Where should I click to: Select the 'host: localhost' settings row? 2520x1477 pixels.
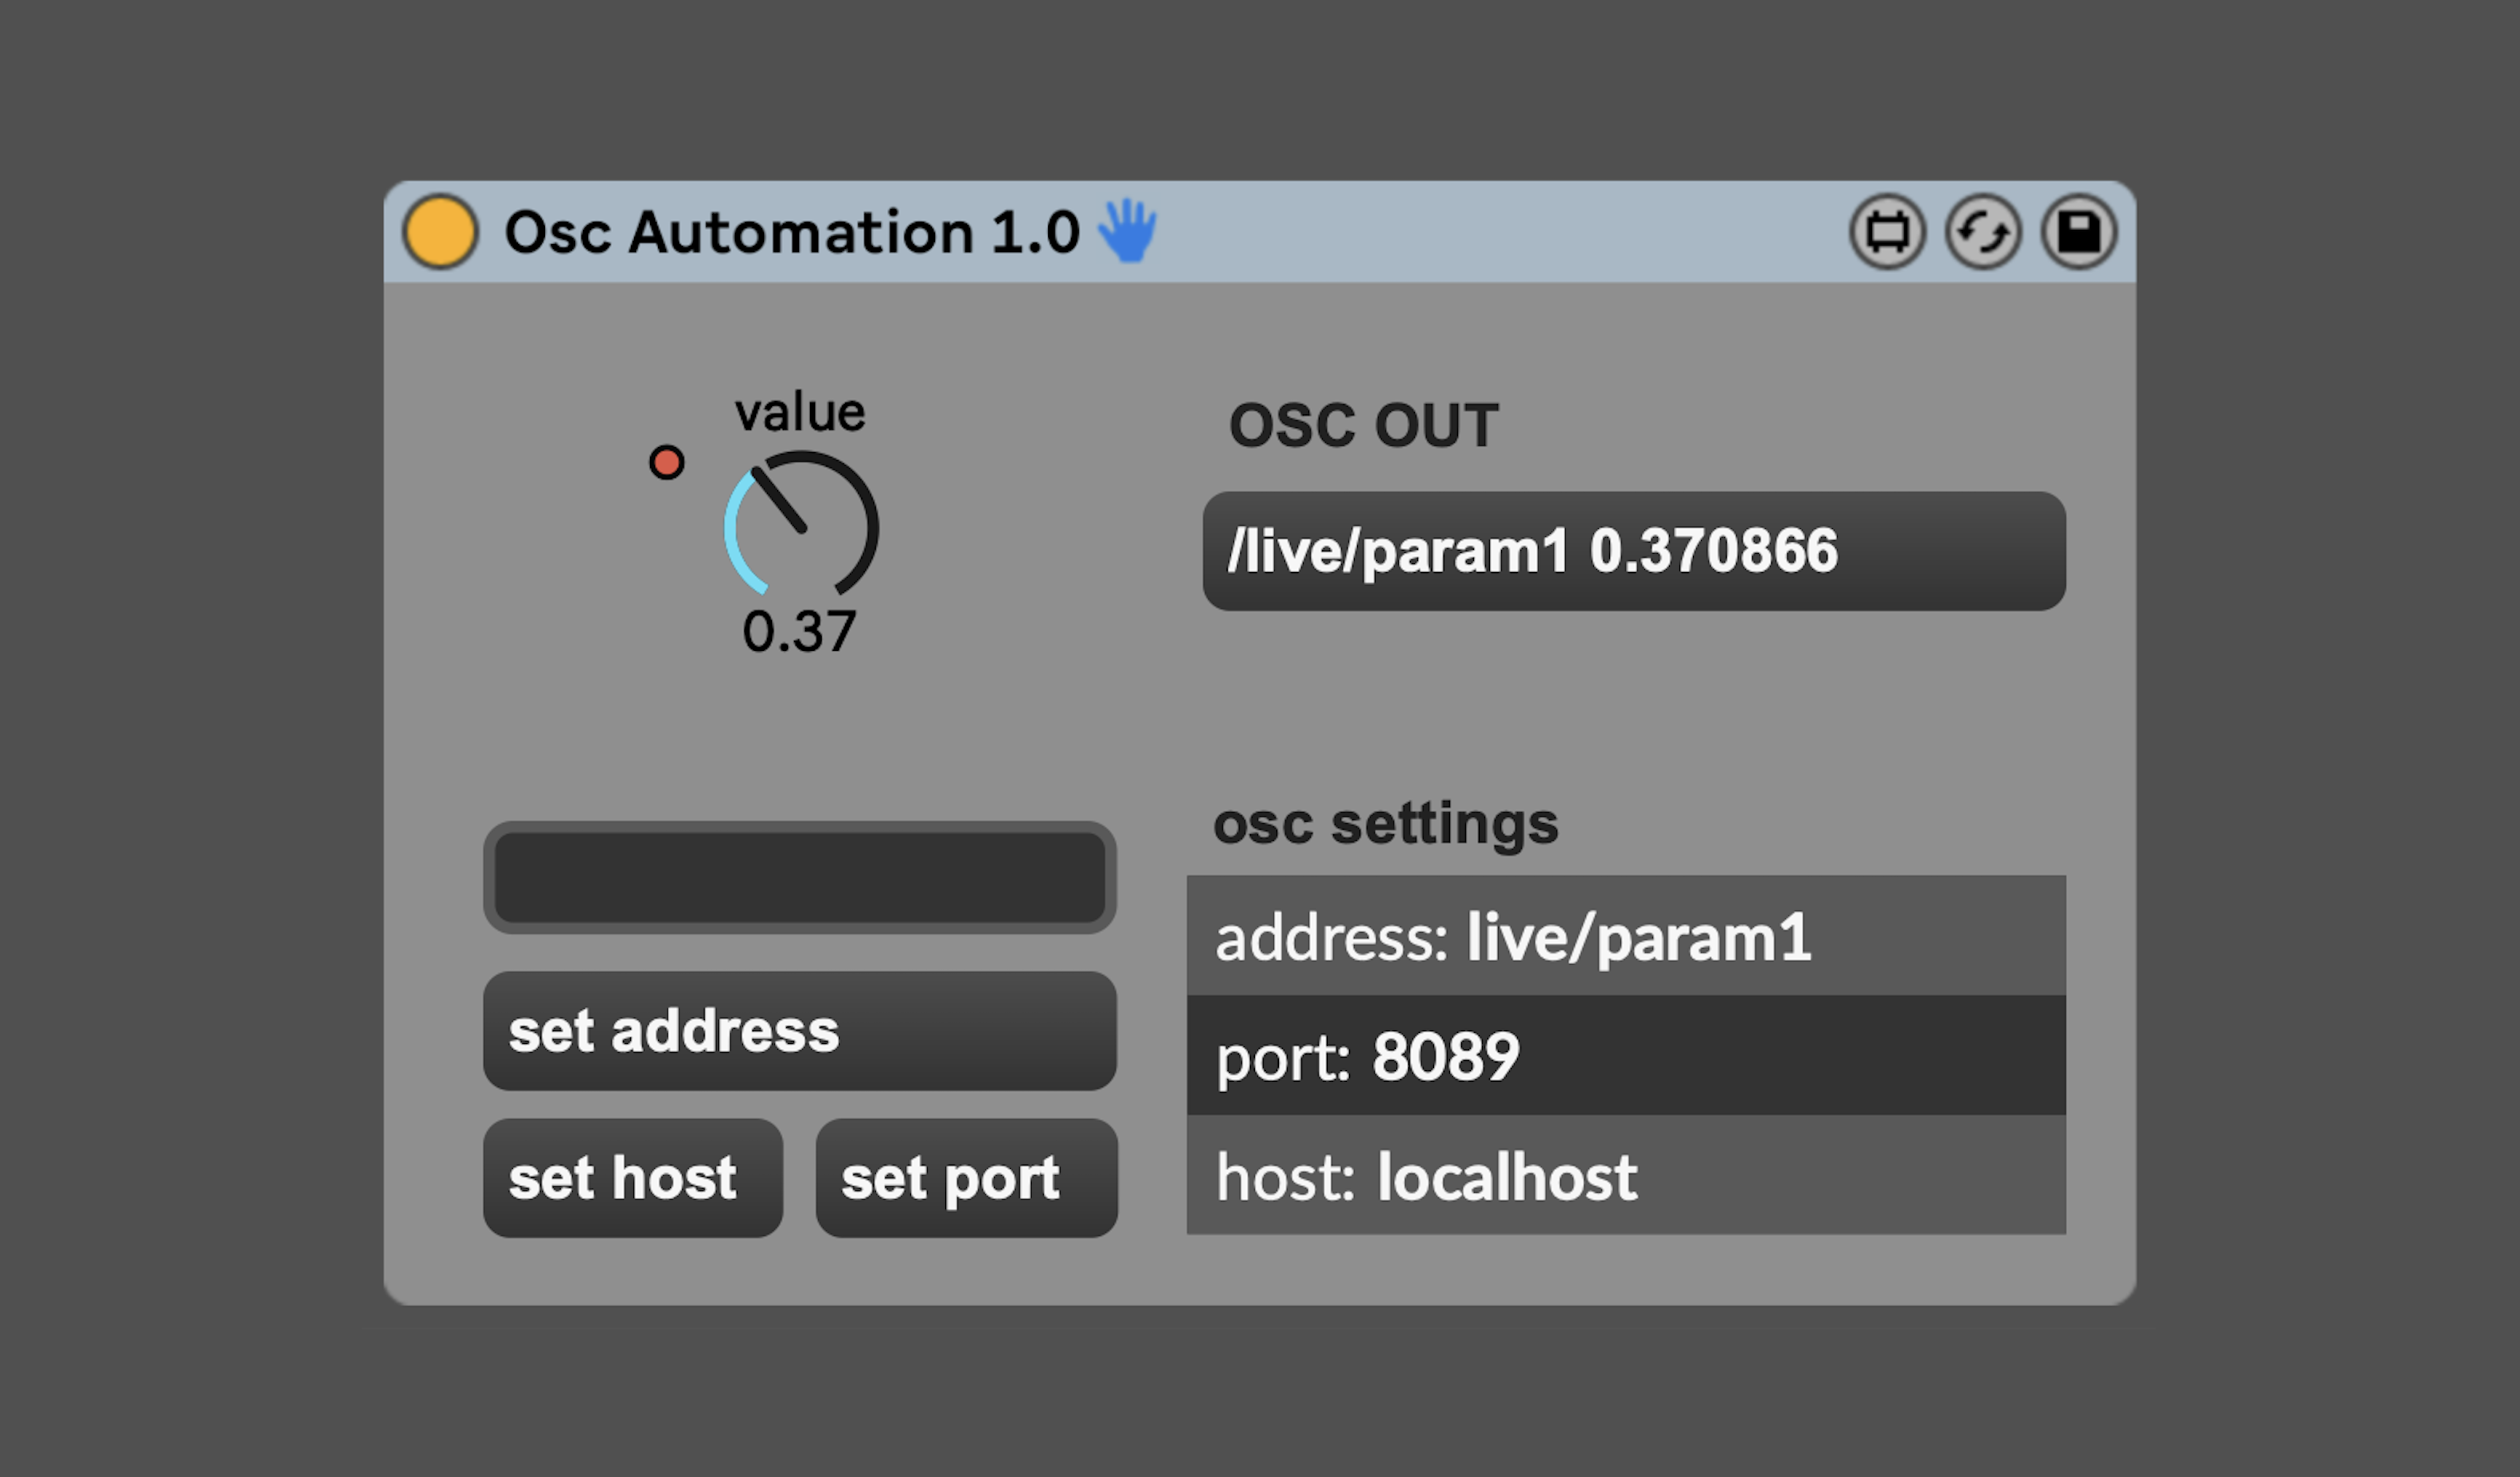point(1625,1176)
